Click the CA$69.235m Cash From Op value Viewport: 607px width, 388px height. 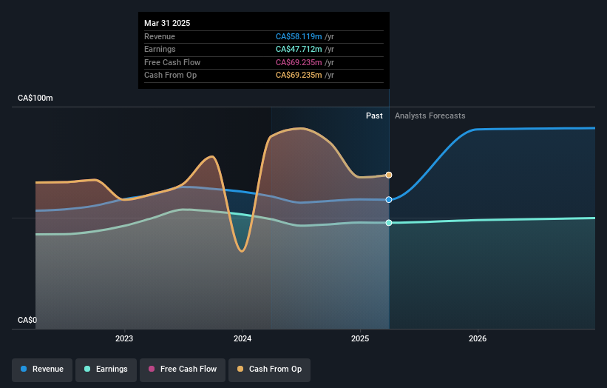299,76
